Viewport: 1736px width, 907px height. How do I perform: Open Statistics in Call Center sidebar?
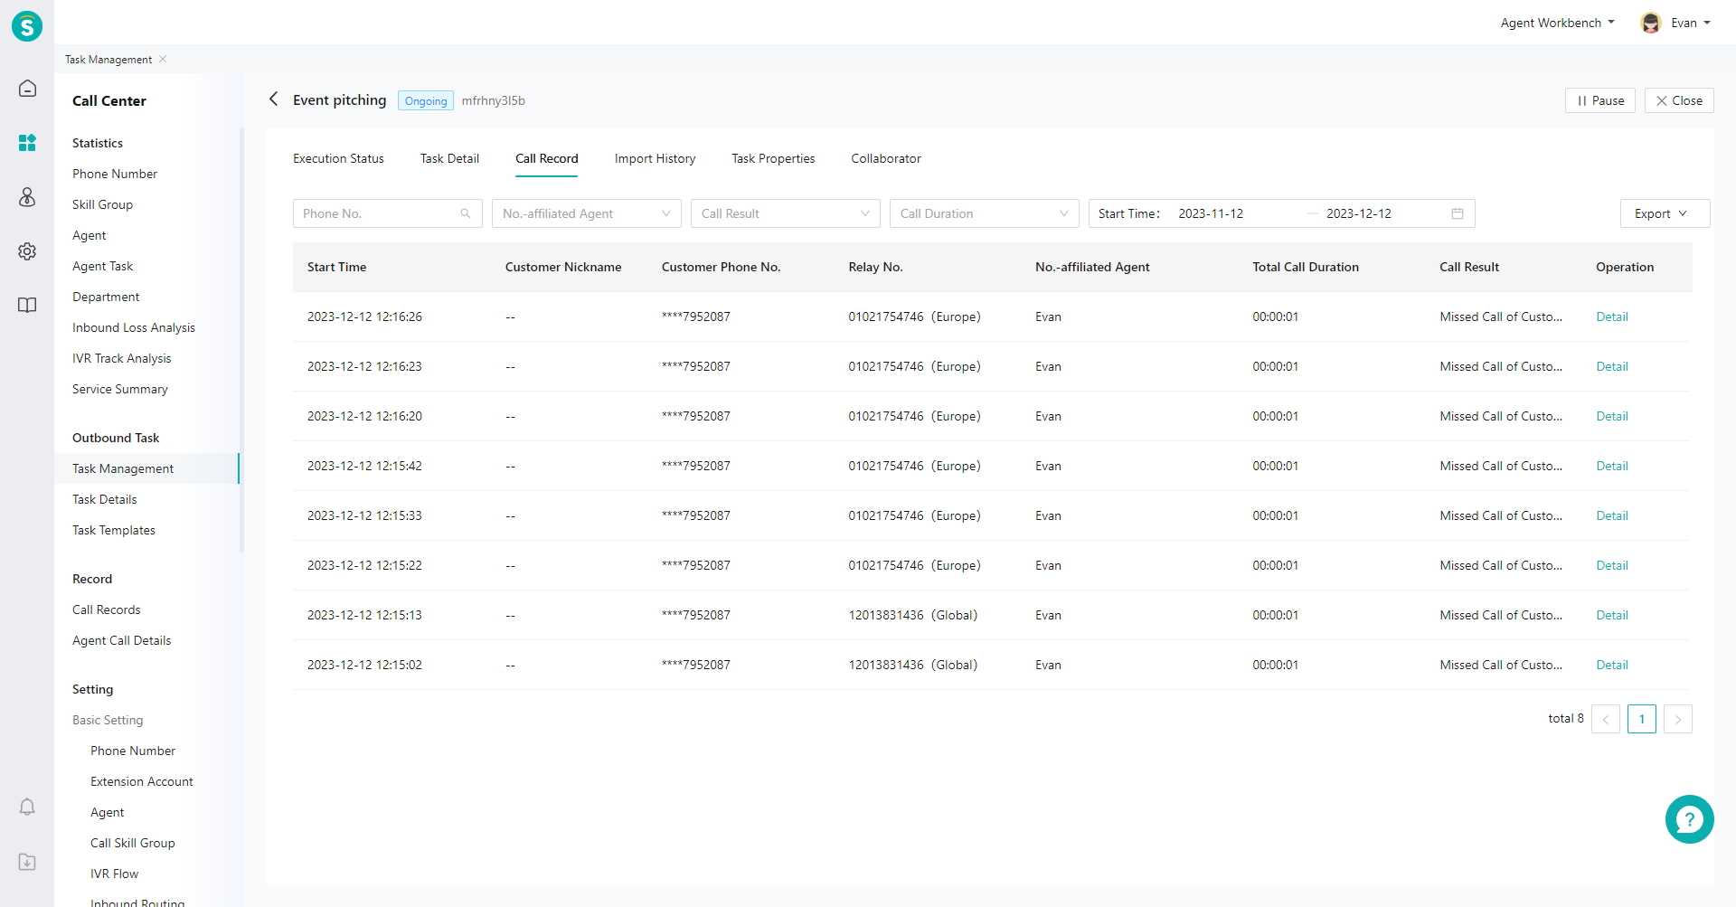[x=98, y=143]
